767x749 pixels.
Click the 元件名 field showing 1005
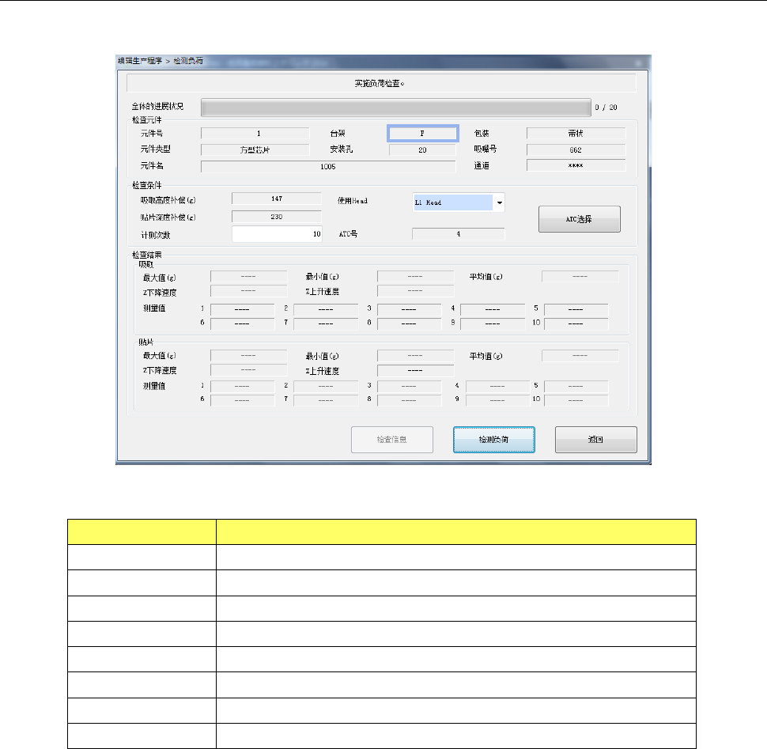point(327,166)
